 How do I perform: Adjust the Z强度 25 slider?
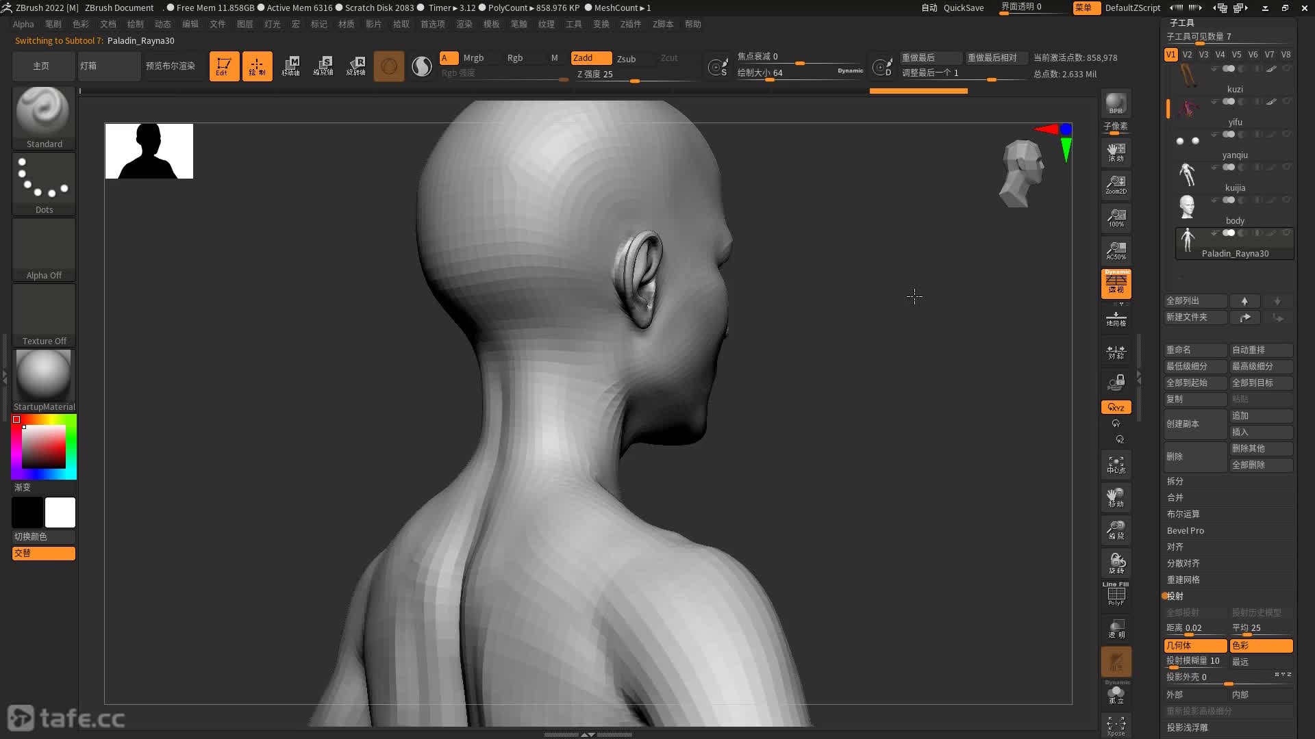pyautogui.click(x=636, y=75)
